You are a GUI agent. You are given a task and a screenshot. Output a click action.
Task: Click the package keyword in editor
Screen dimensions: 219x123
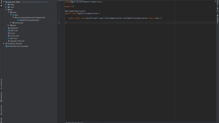pos(68,2)
